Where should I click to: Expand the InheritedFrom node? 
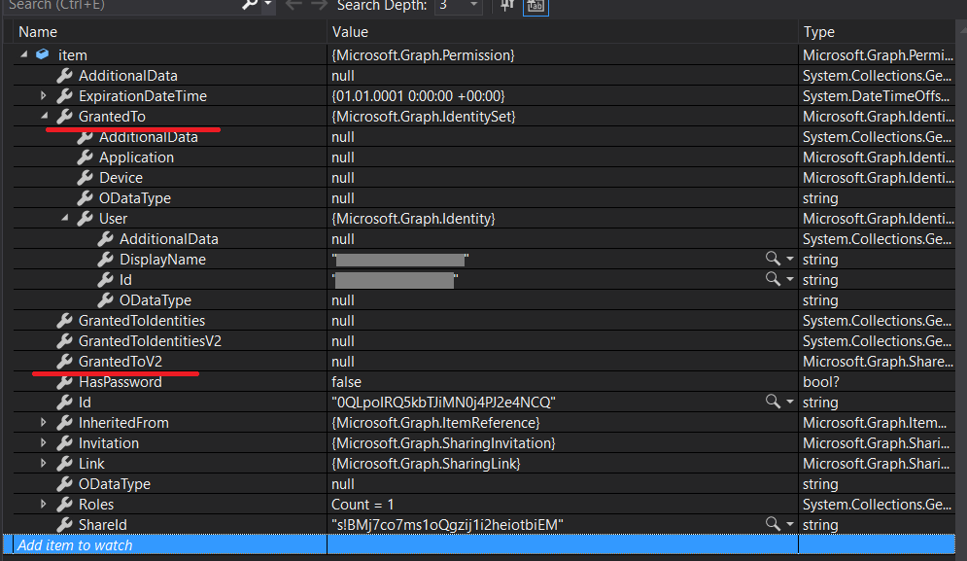point(43,422)
